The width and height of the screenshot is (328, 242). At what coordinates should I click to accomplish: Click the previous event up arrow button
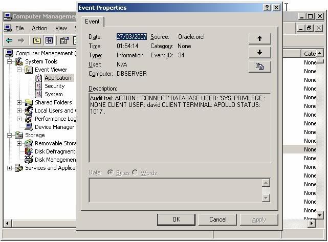259,39
